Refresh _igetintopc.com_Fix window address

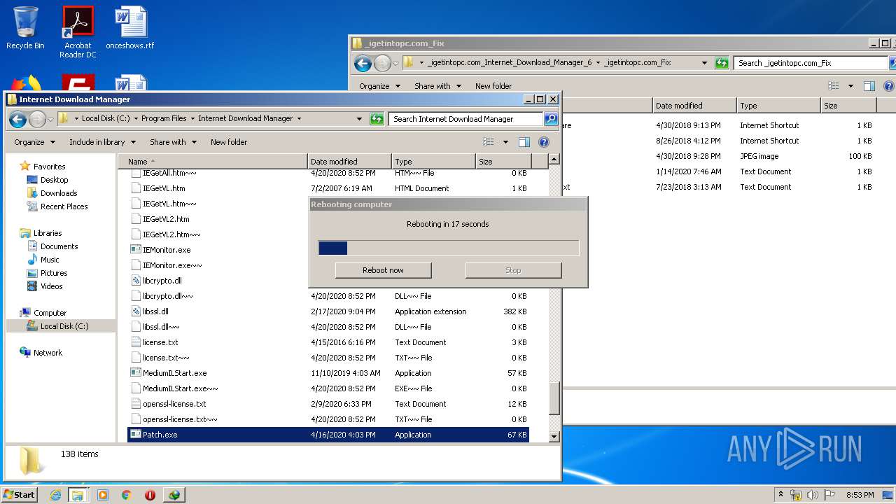tap(722, 63)
